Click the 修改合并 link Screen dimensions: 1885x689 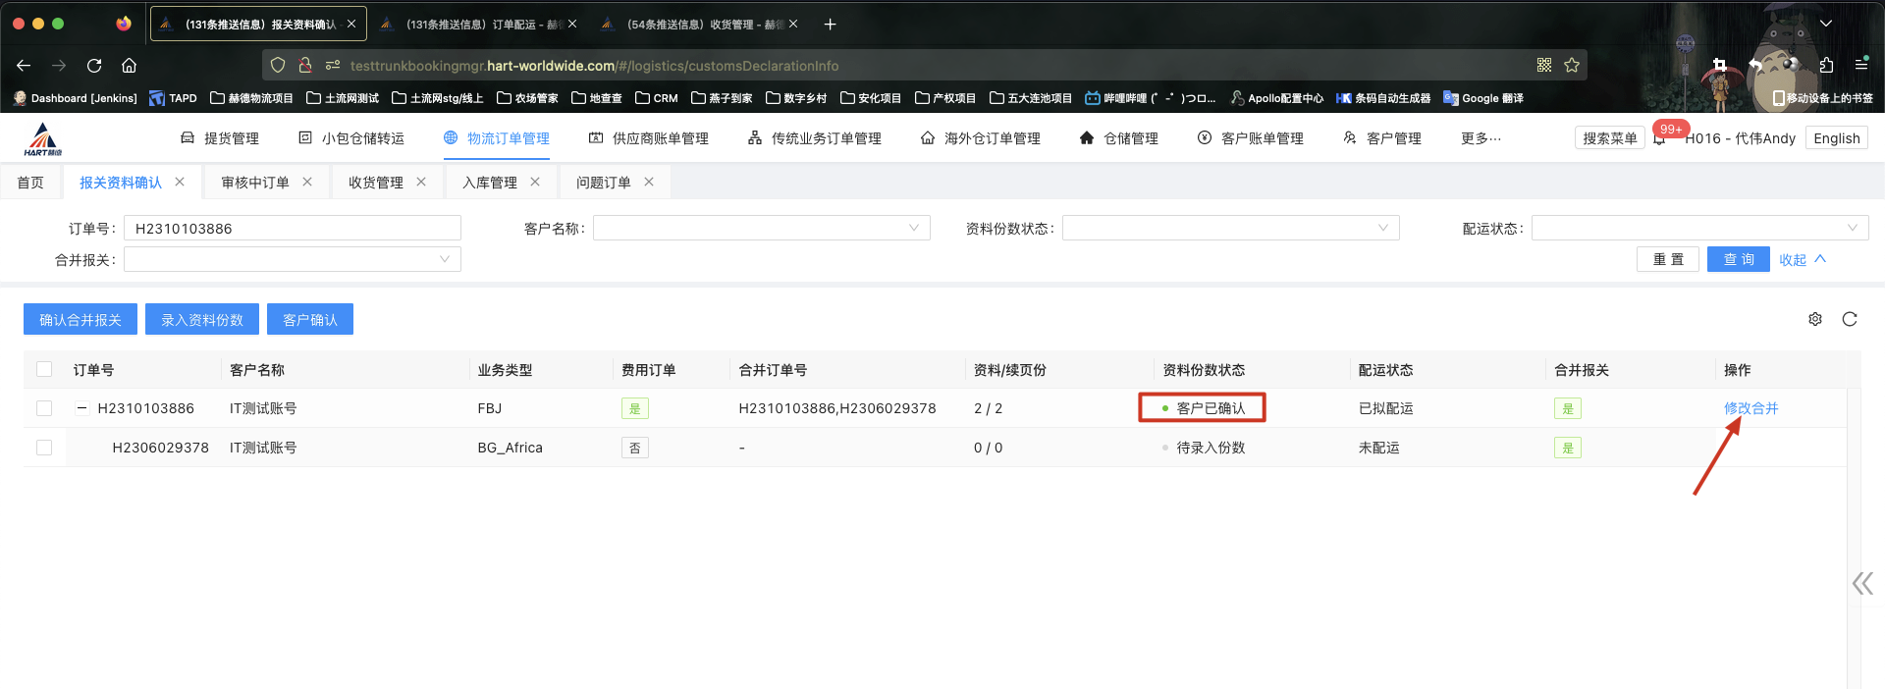point(1750,408)
